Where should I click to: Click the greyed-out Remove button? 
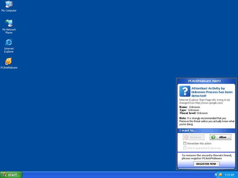tap(194, 137)
